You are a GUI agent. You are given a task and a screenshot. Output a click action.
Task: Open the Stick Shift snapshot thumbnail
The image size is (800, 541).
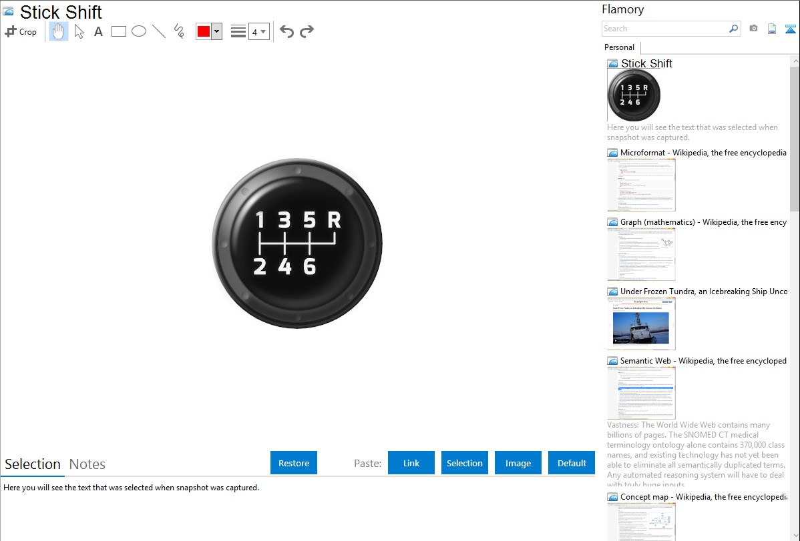pos(634,95)
